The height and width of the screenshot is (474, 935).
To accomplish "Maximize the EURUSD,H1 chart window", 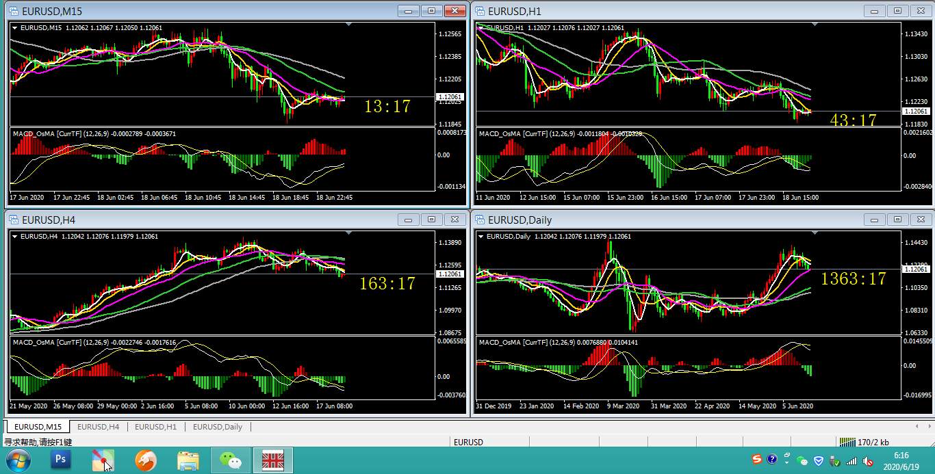I will (898, 10).
